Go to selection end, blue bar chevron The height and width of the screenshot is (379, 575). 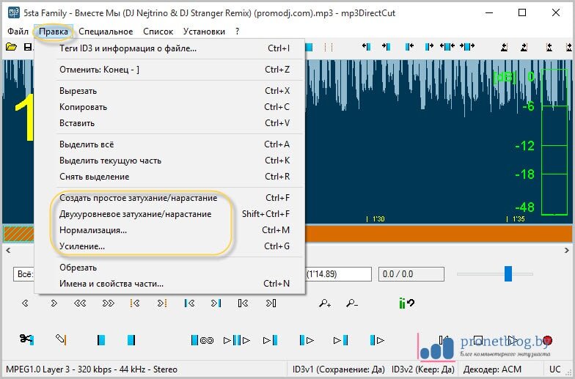[x=216, y=303]
